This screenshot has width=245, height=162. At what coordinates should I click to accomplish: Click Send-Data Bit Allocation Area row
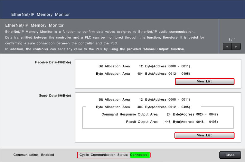(x=144, y=100)
